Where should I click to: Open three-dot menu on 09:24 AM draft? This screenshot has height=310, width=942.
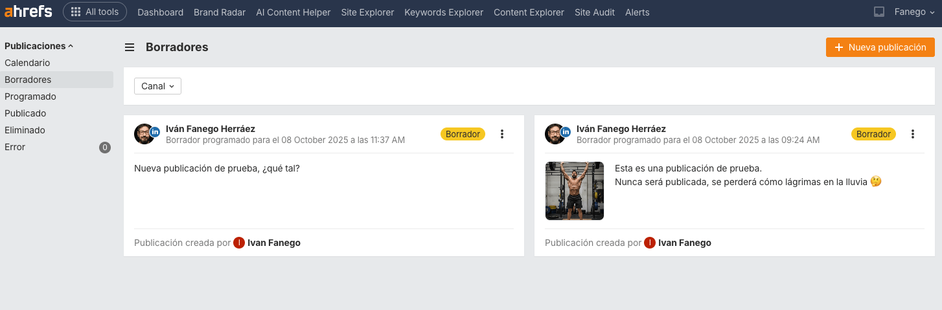click(912, 134)
